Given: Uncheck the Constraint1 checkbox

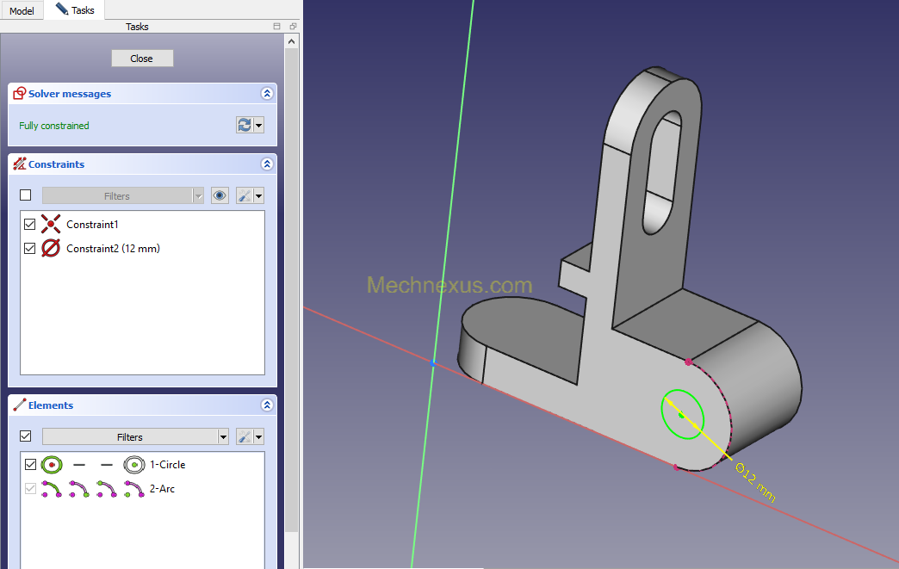Looking at the screenshot, I should coord(30,225).
